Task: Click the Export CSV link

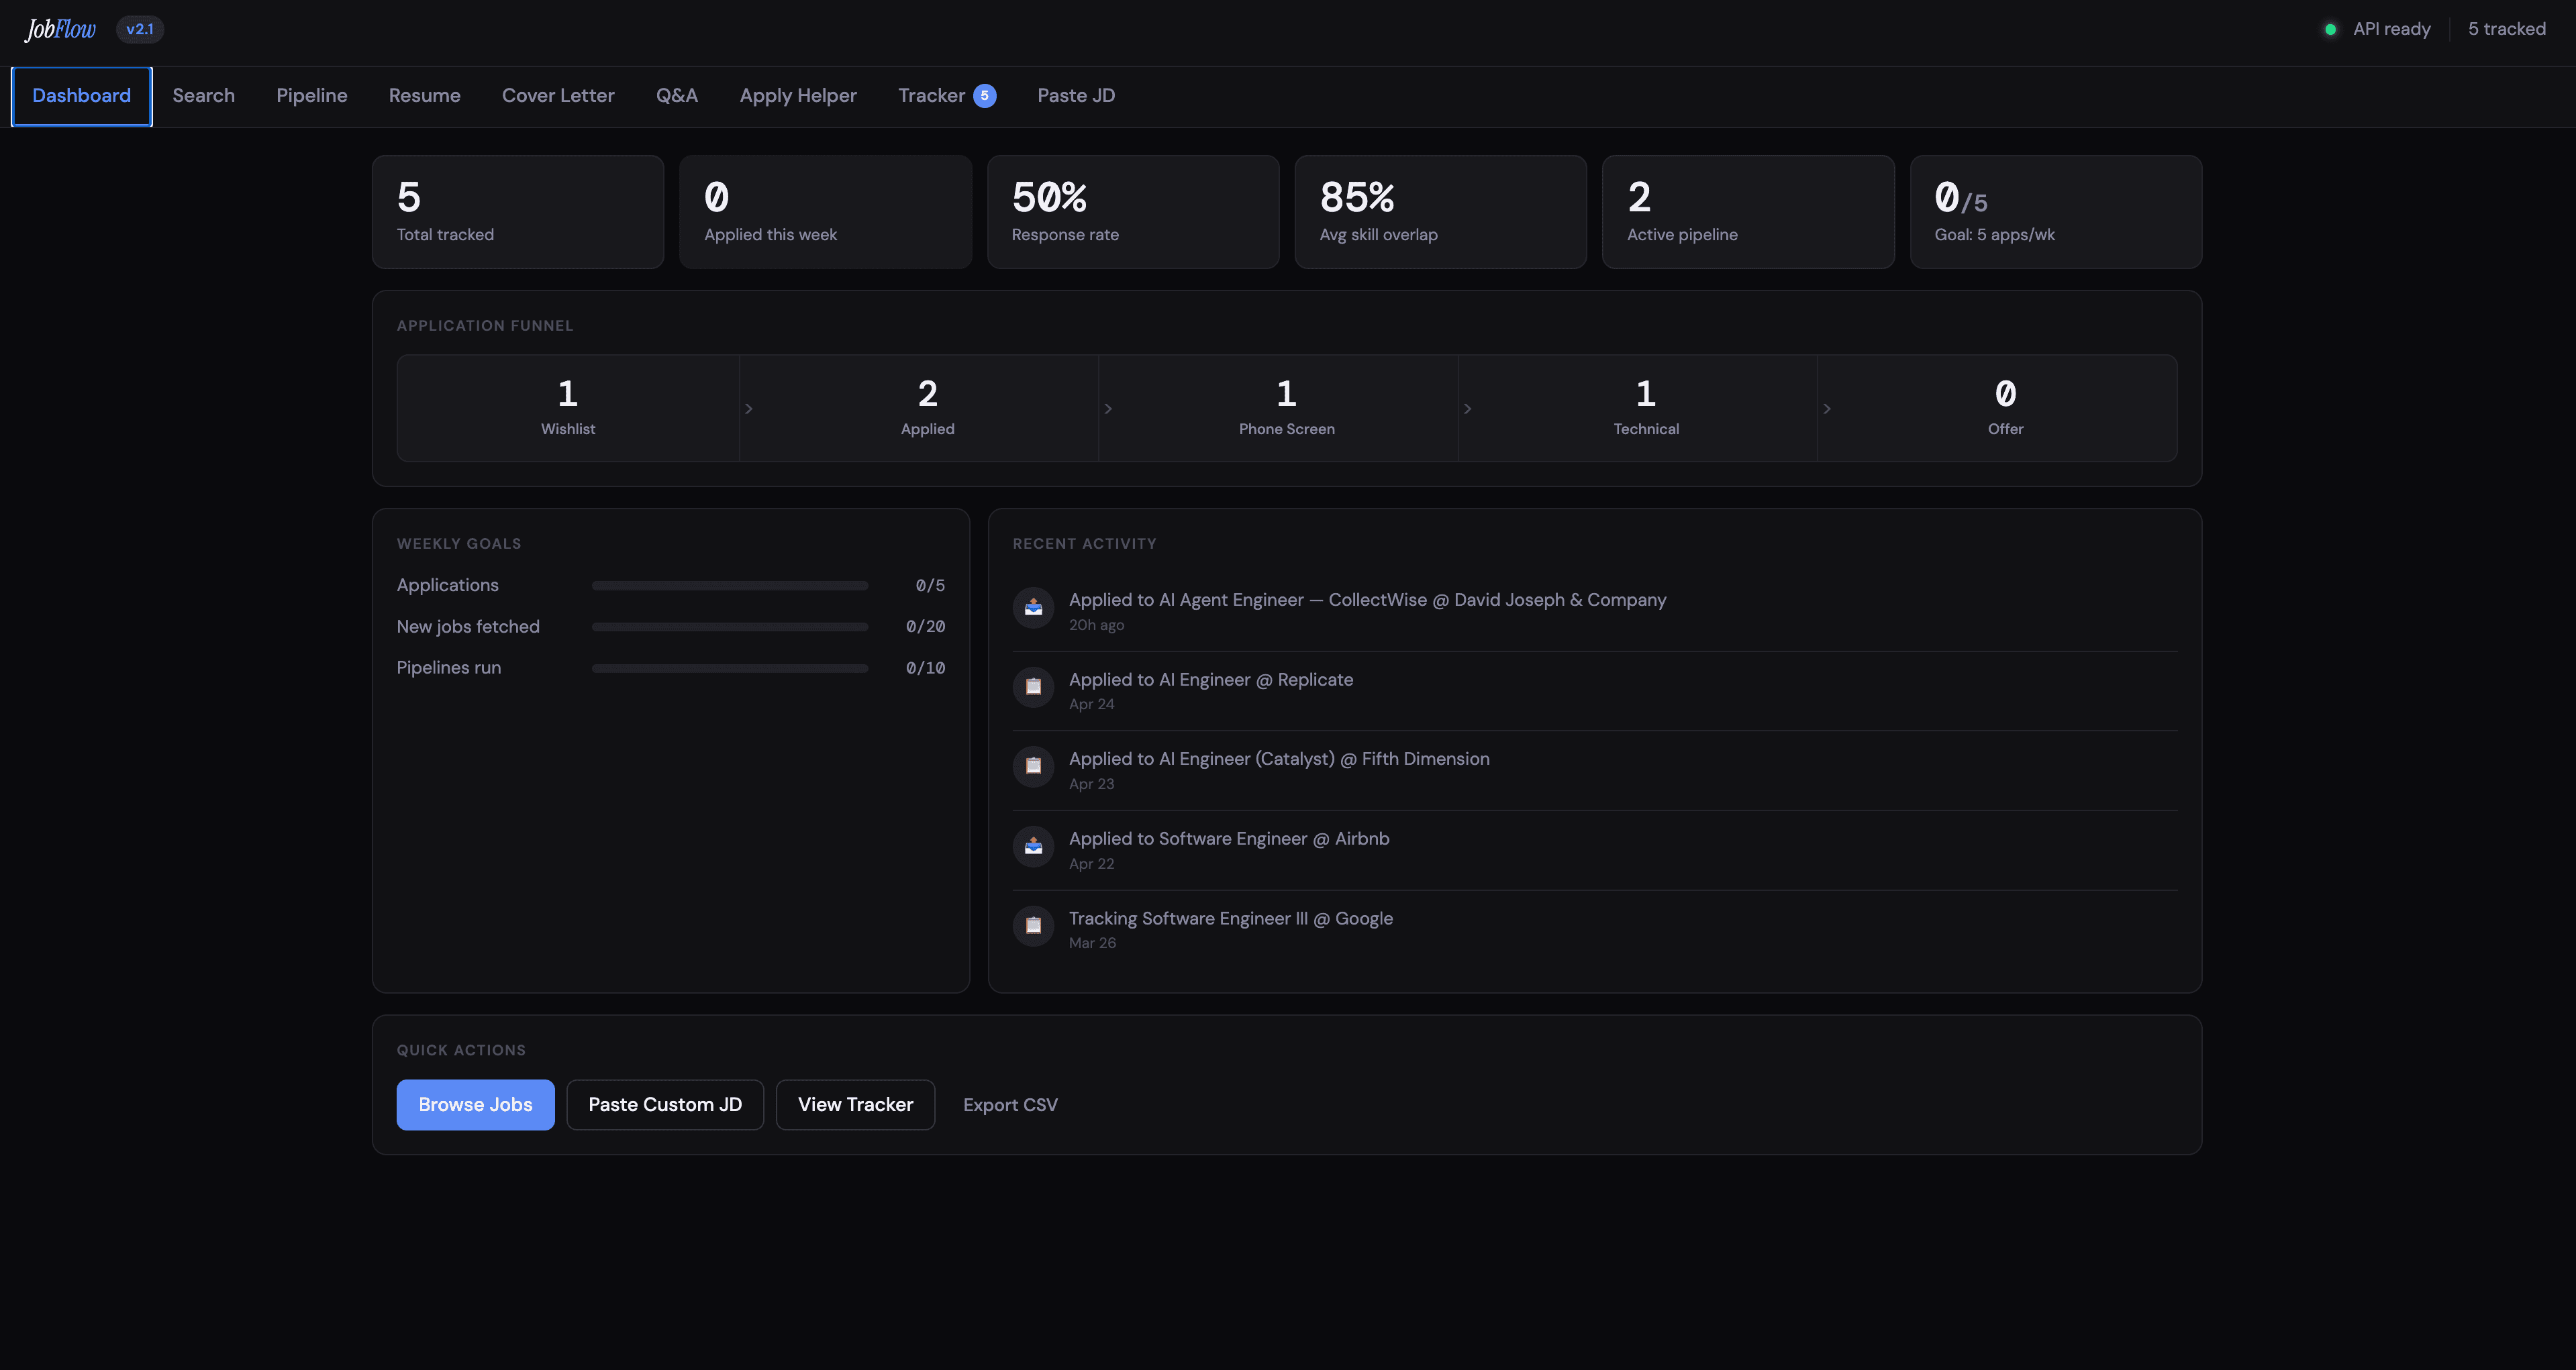Action: tap(1010, 1105)
